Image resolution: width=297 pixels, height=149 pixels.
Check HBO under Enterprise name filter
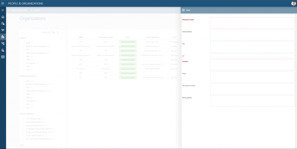pos(23,104)
